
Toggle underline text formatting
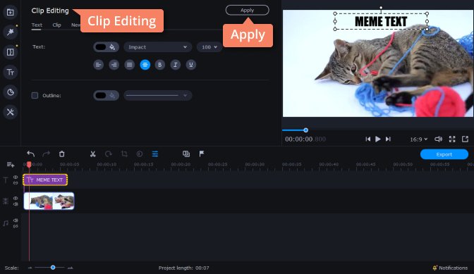pyautogui.click(x=190, y=65)
